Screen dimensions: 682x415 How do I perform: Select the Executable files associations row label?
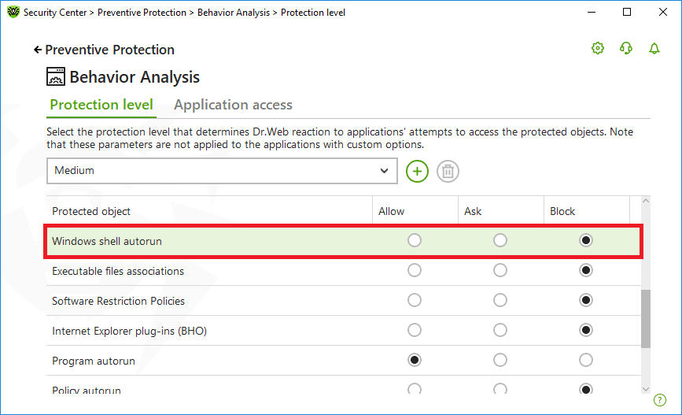point(118,272)
